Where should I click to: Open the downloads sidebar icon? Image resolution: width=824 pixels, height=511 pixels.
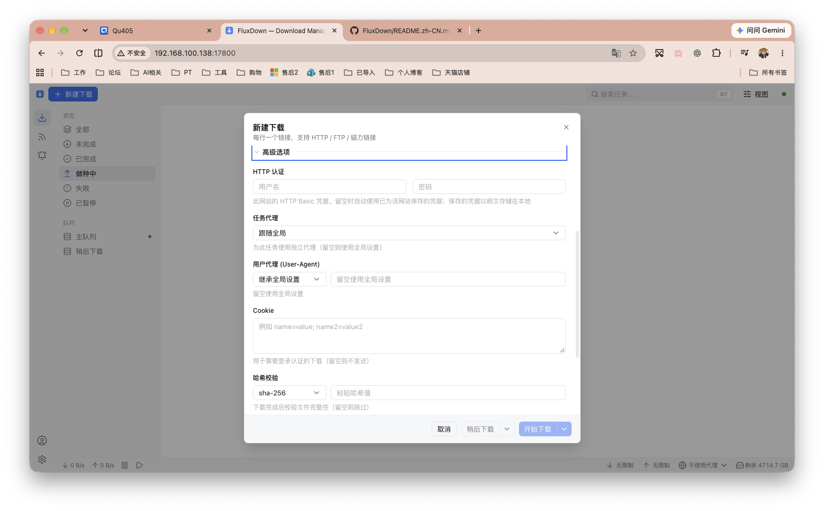click(x=42, y=118)
